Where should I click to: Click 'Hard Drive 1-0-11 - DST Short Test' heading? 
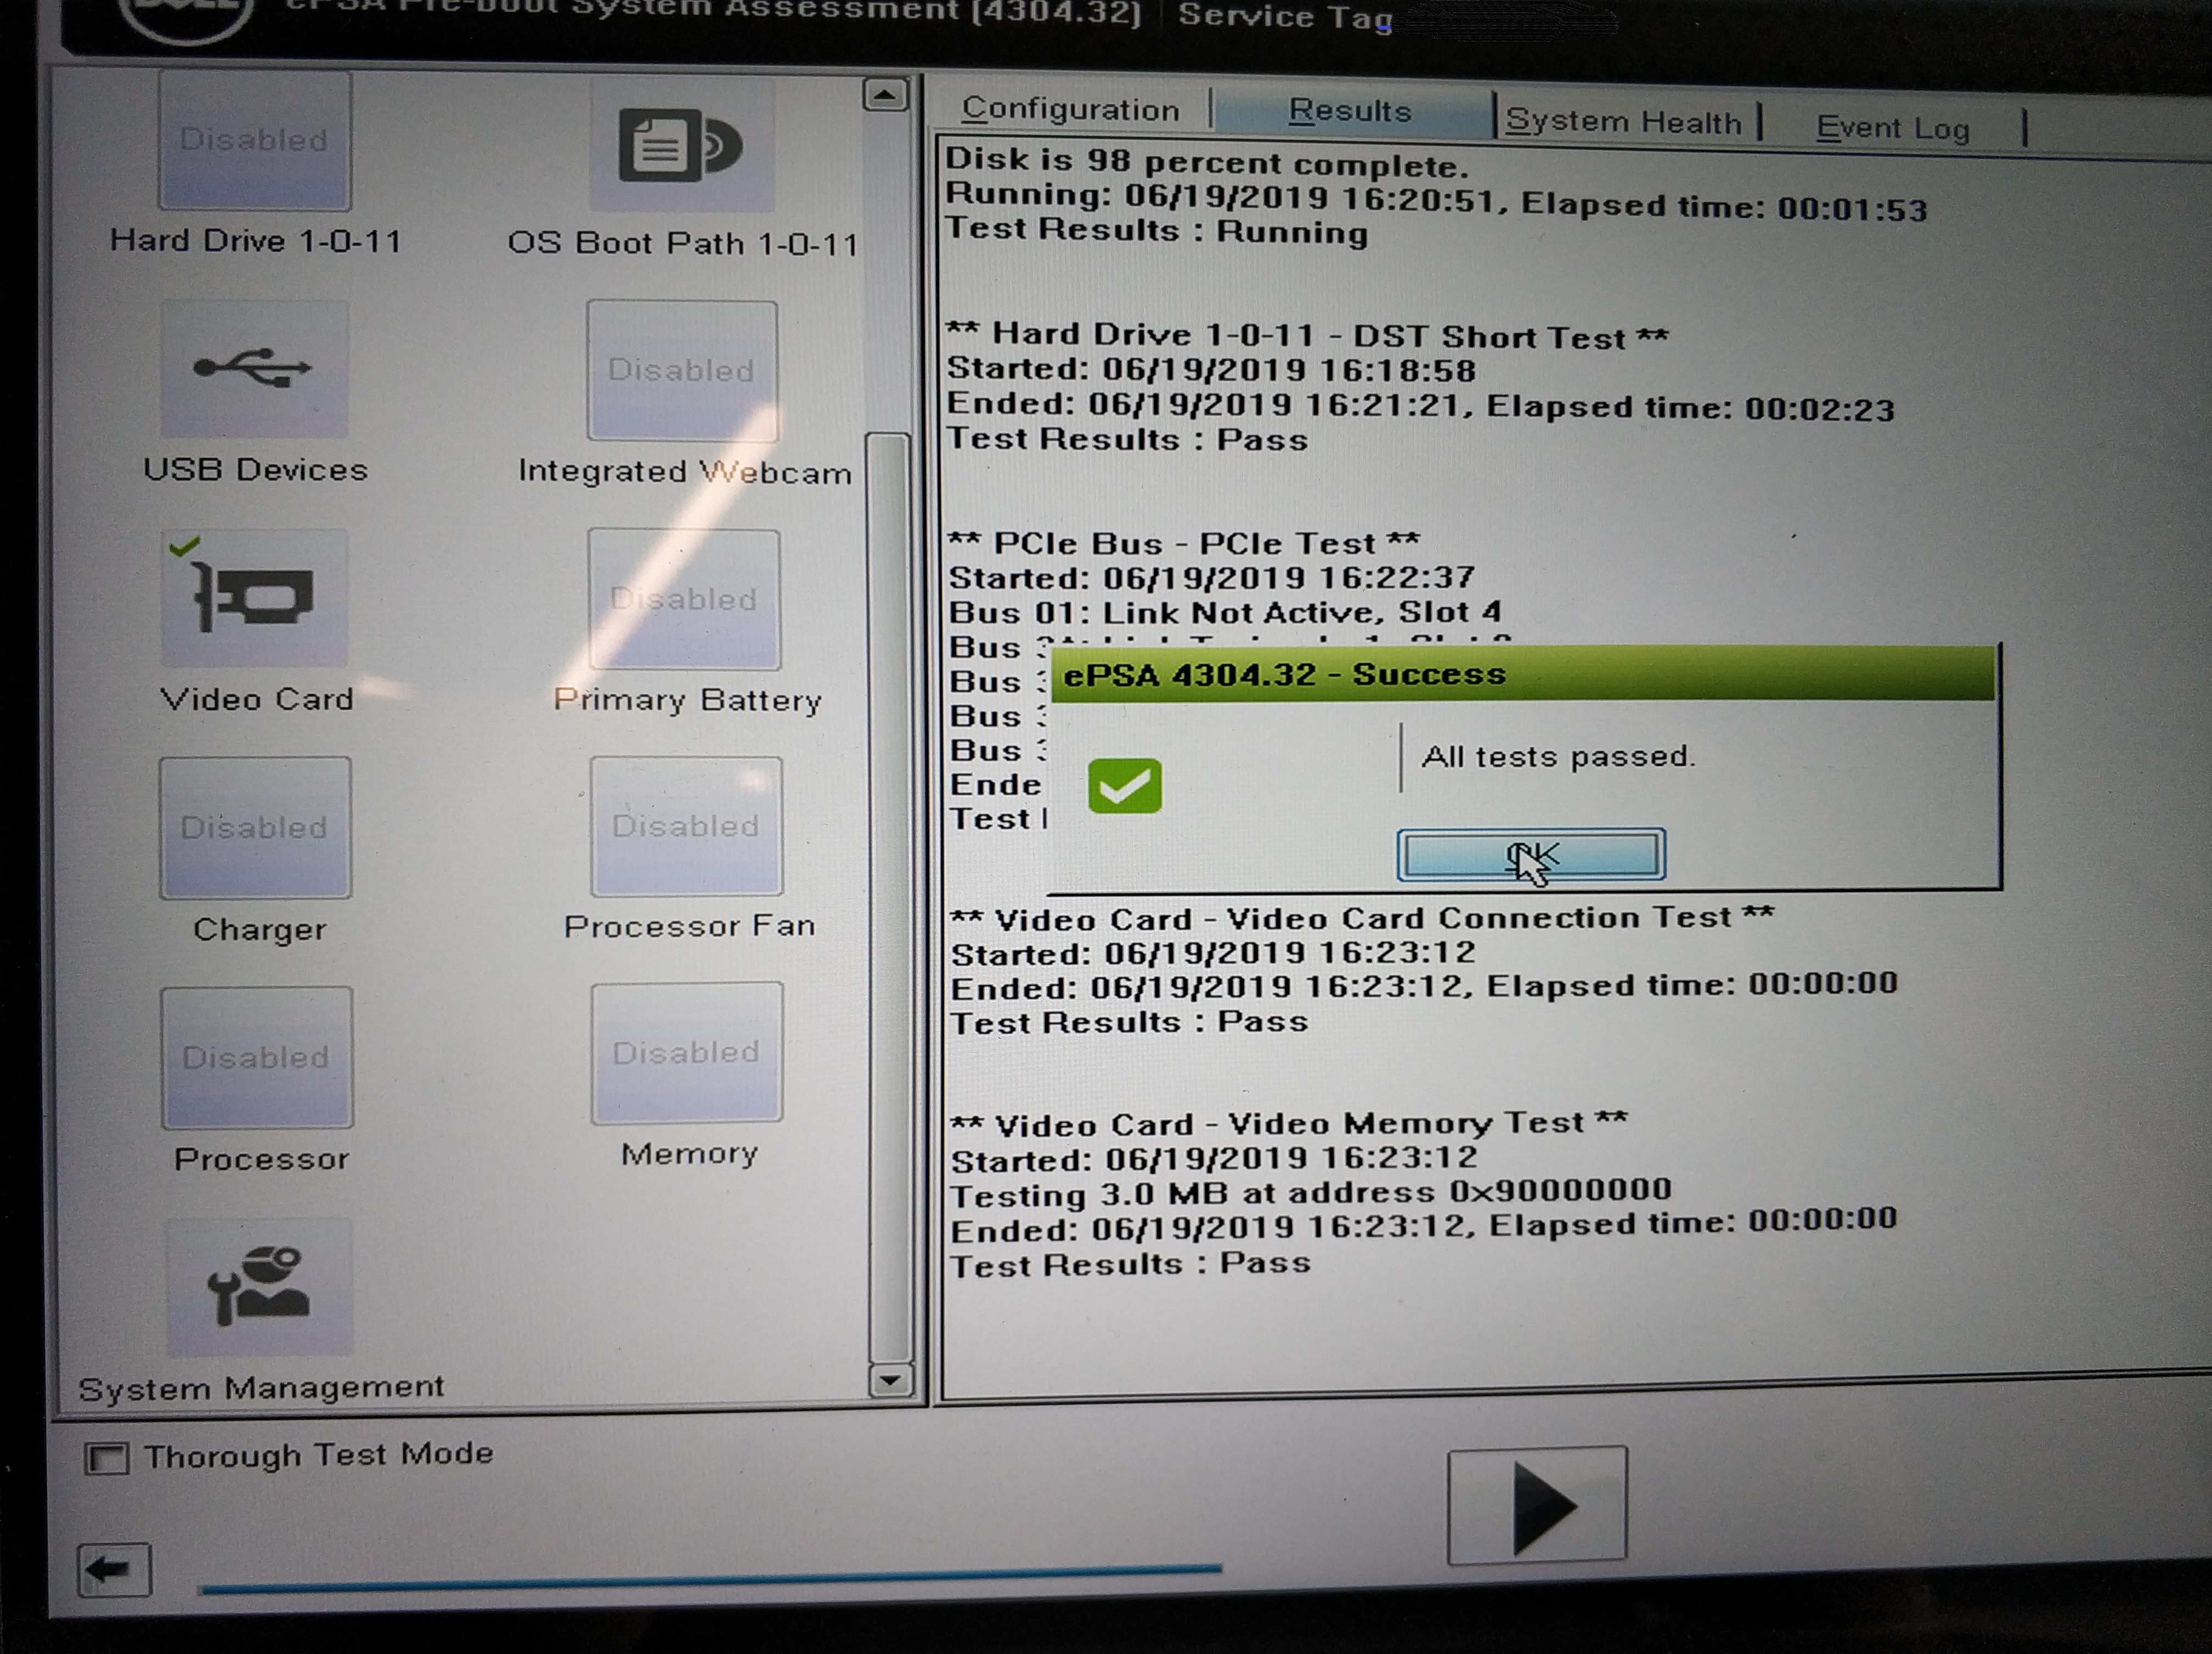1308,336
